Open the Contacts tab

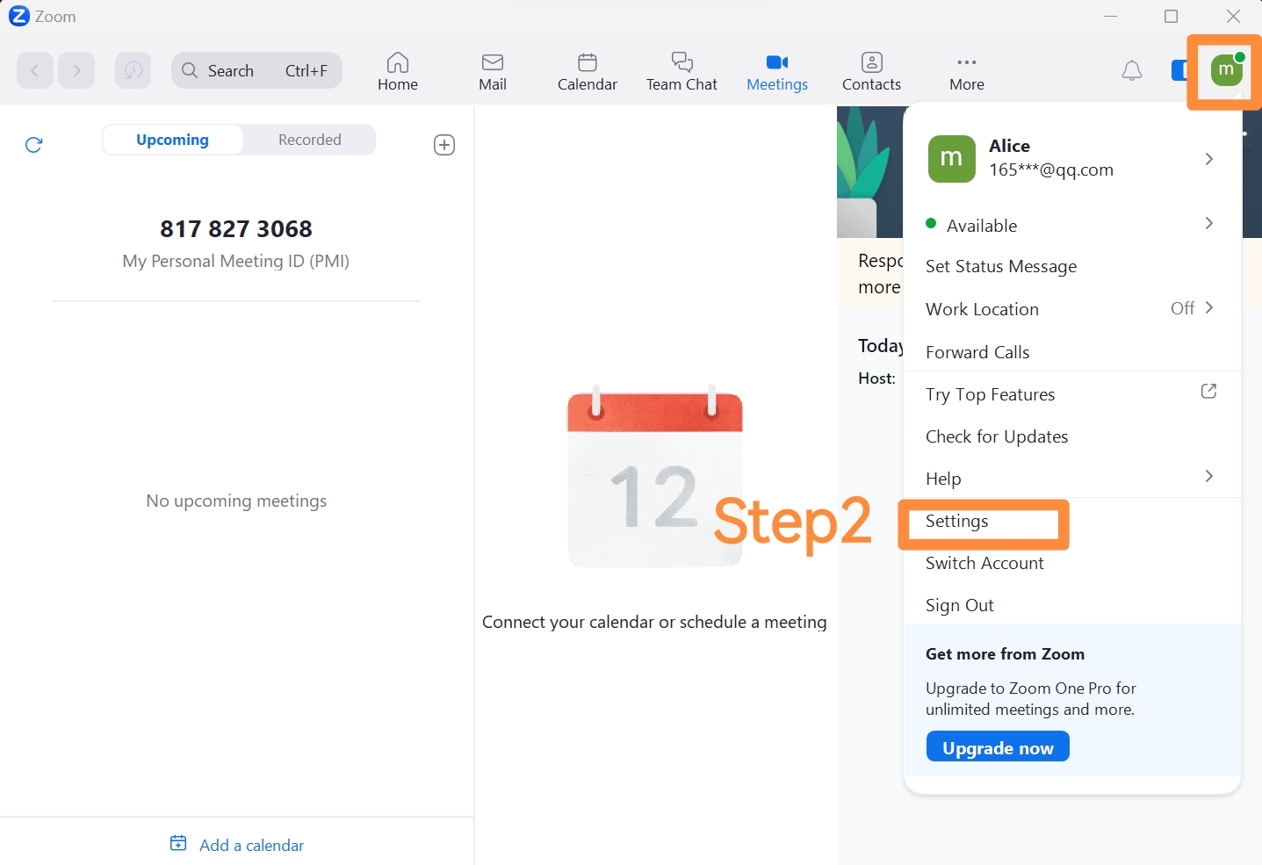pyautogui.click(x=871, y=71)
